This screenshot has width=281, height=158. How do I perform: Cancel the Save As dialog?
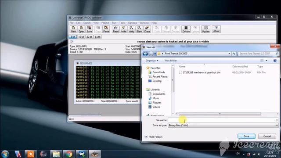click(x=267, y=136)
